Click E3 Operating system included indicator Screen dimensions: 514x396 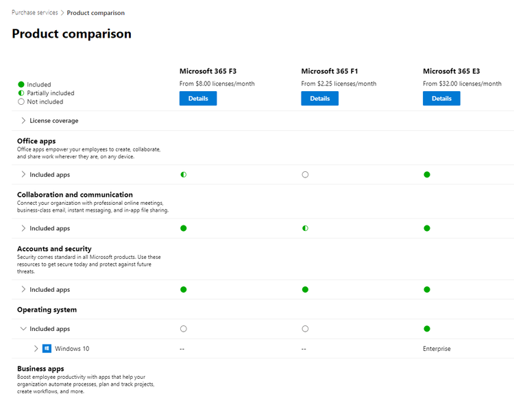[427, 329]
